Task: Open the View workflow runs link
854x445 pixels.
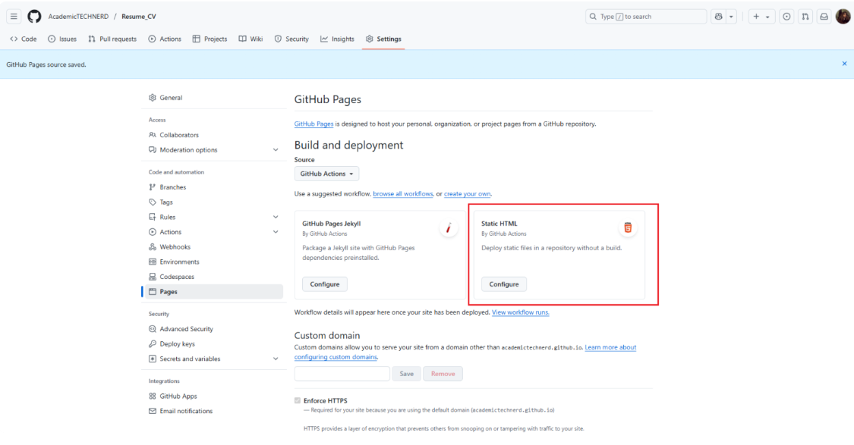Action: 520,312
